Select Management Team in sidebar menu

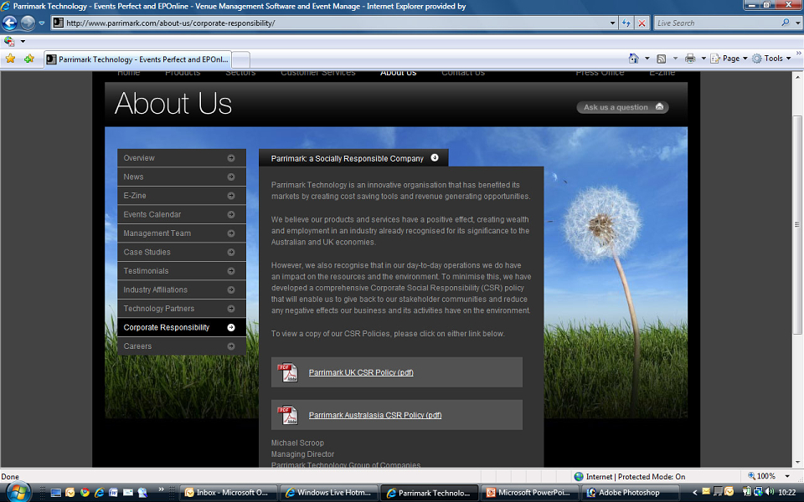tap(182, 233)
